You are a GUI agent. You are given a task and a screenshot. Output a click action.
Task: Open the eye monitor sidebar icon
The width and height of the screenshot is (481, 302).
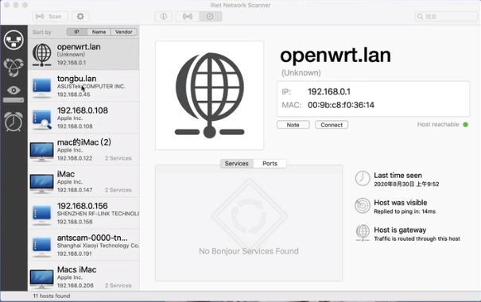pyautogui.click(x=14, y=94)
